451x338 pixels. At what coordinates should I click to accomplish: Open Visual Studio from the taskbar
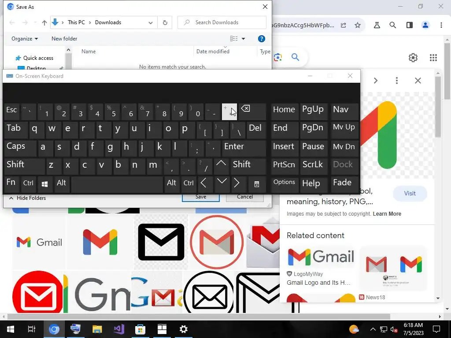pos(119,329)
